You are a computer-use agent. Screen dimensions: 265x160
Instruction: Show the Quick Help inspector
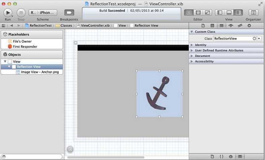coord(212,26)
